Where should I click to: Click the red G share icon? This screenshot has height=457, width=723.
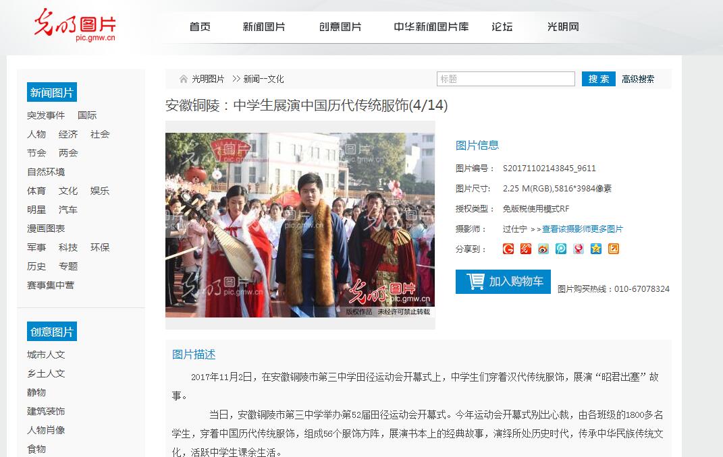click(x=508, y=249)
